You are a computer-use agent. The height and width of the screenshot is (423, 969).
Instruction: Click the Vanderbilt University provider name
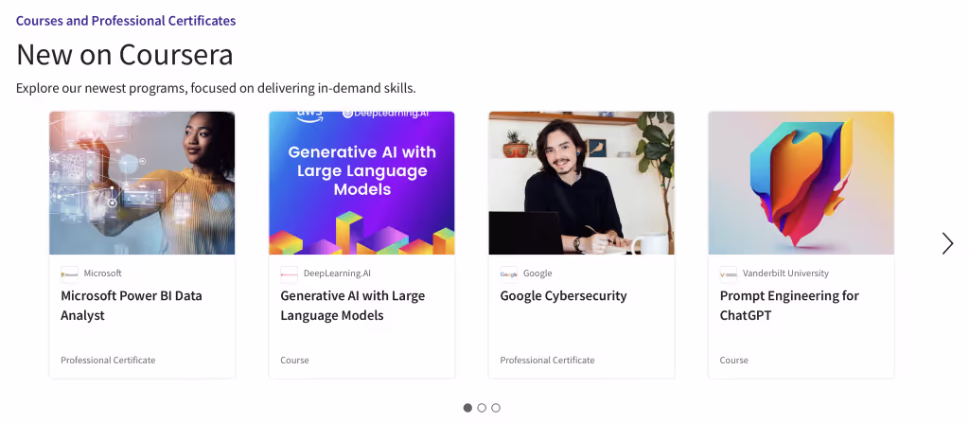[785, 273]
